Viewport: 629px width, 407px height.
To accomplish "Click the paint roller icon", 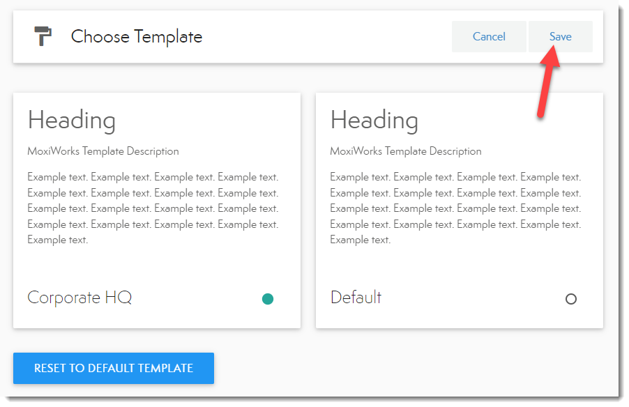I will [x=43, y=36].
